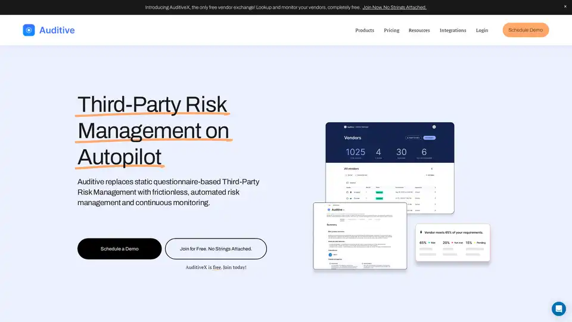Click the lightning bolt icon on requirements card
Viewport: 572px width, 322px height.
pos(421,232)
